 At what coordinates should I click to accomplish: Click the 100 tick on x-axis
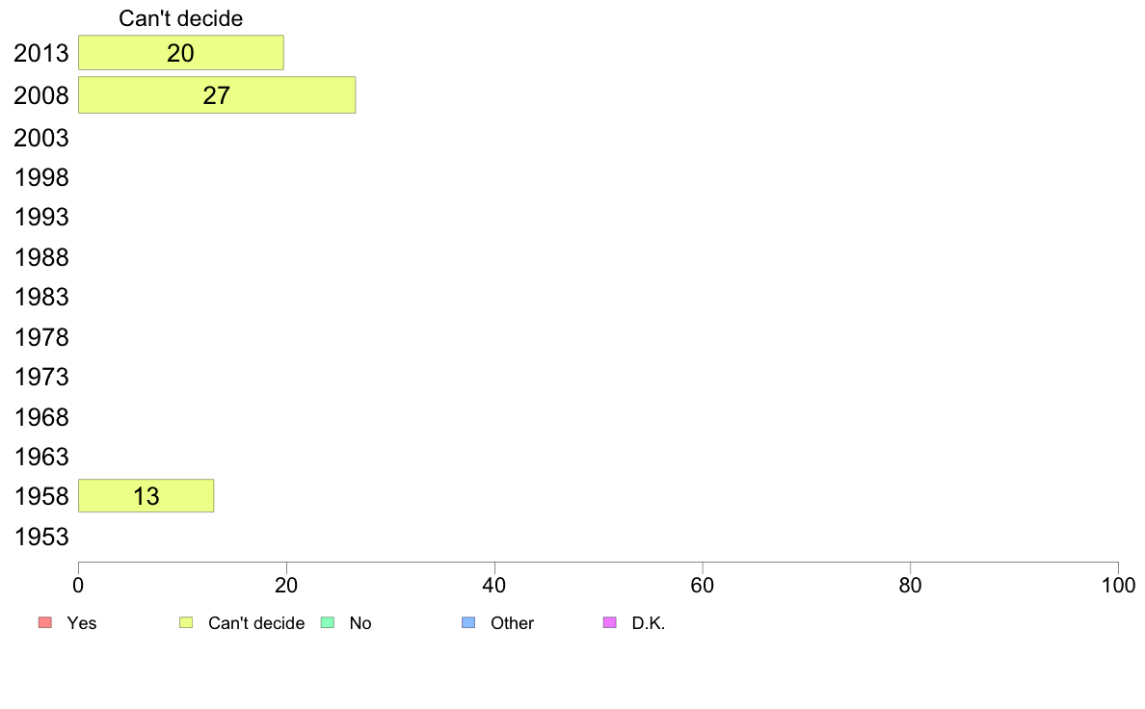coord(1118,585)
